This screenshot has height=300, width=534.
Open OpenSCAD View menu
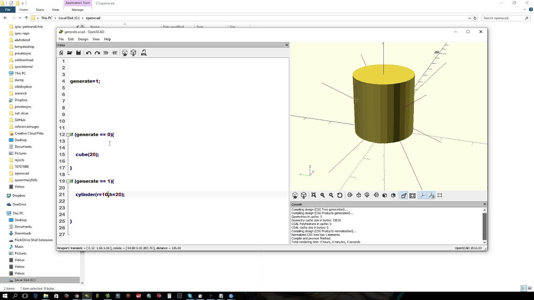96,39
